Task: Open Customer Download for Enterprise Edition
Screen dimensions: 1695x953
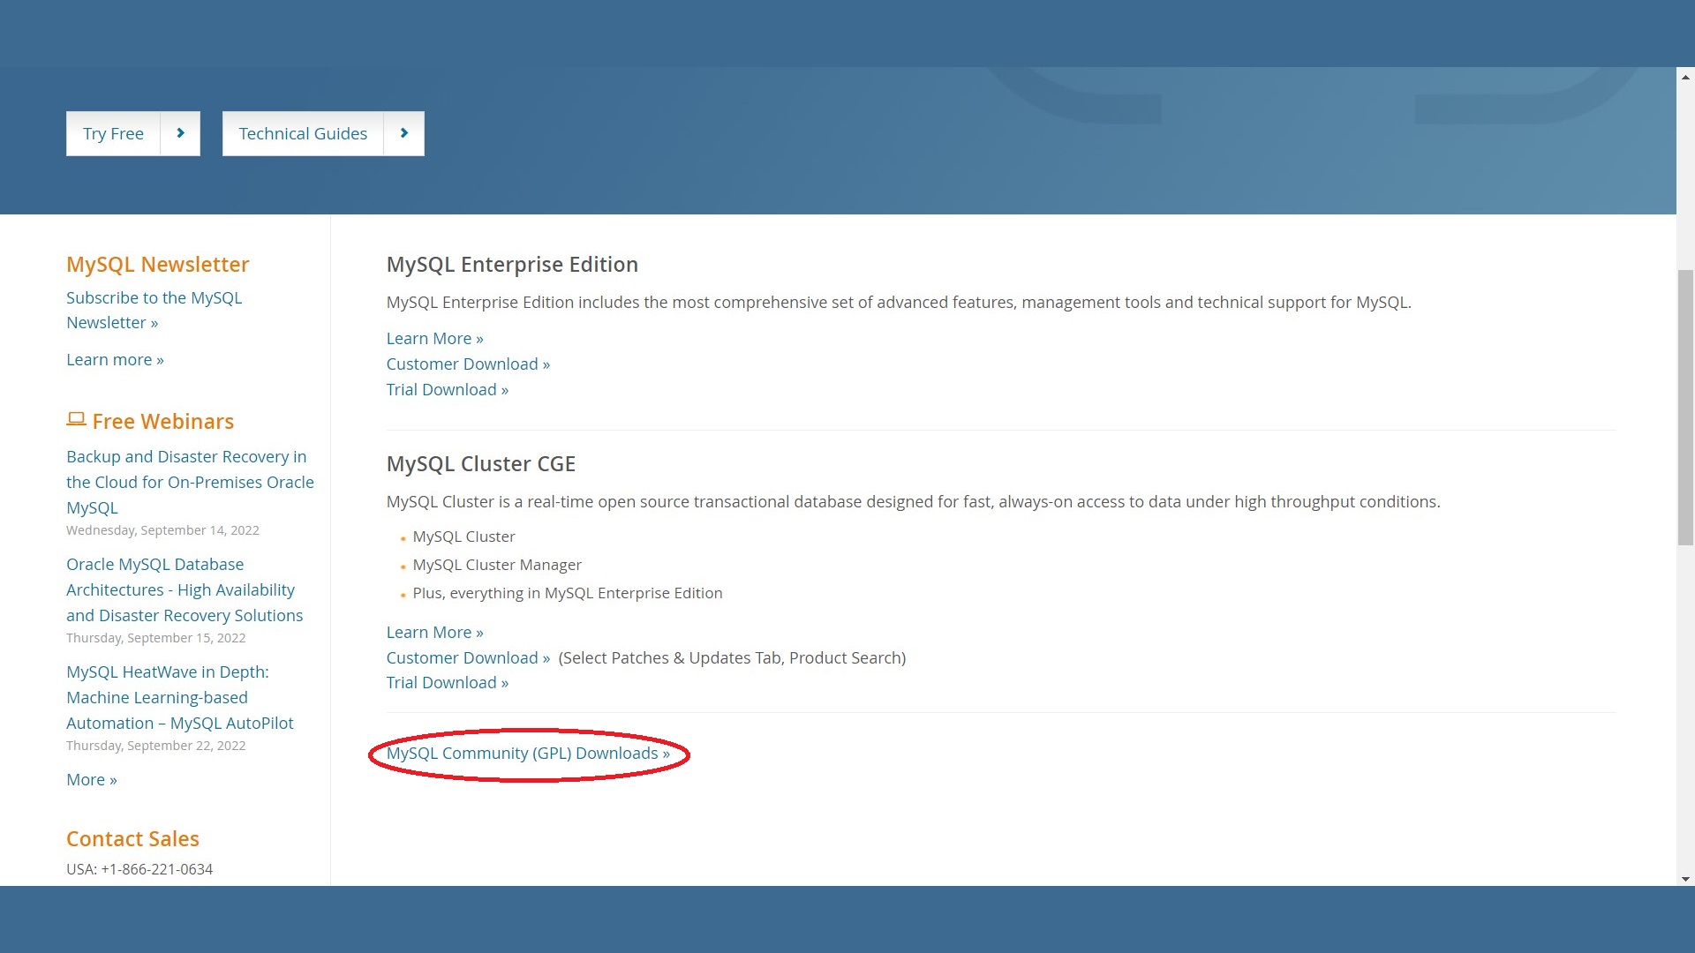Action: tap(468, 363)
